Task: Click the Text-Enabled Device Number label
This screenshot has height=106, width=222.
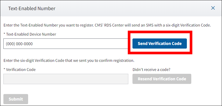Action: [31, 34]
